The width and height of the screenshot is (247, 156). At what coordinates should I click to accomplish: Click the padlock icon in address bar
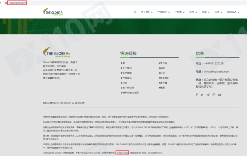point(6,3)
